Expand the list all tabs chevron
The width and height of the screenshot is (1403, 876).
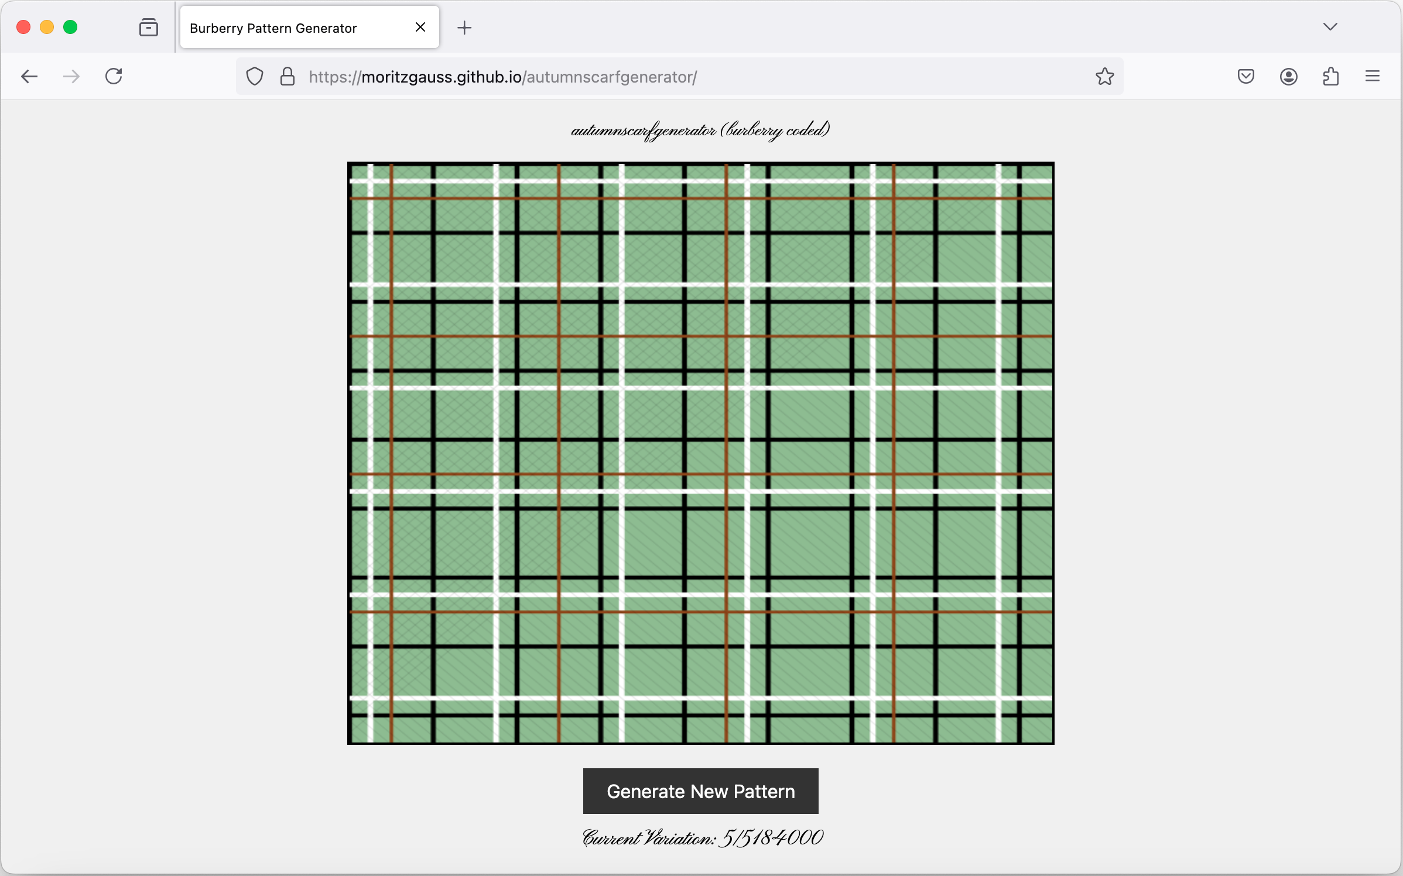(x=1330, y=27)
